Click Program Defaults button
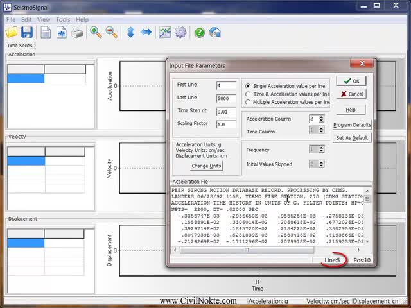411x308 pixels. pyautogui.click(x=352, y=125)
